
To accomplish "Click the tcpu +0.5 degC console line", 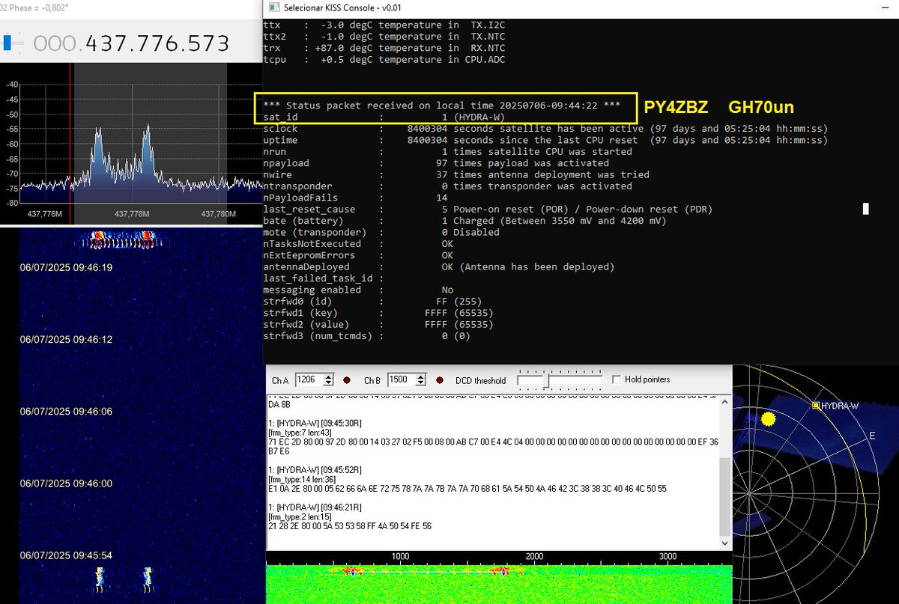I will [384, 59].
